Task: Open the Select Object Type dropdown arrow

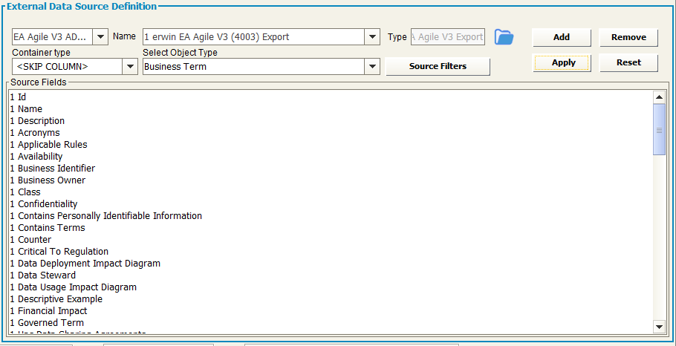Action: click(x=372, y=67)
